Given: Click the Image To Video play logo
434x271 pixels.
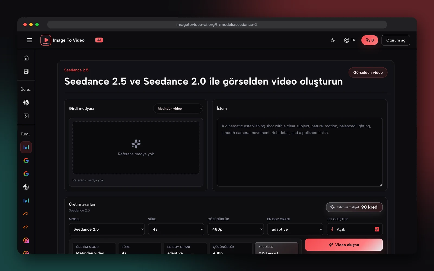Looking at the screenshot, I should click(x=46, y=40).
